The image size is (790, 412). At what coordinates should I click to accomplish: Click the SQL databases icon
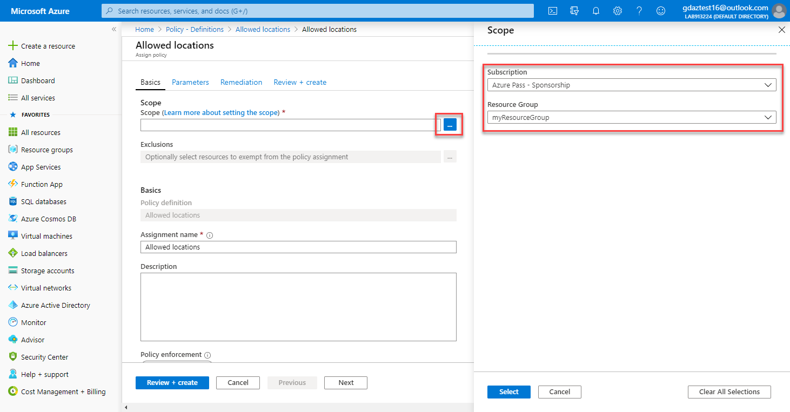[13, 201]
